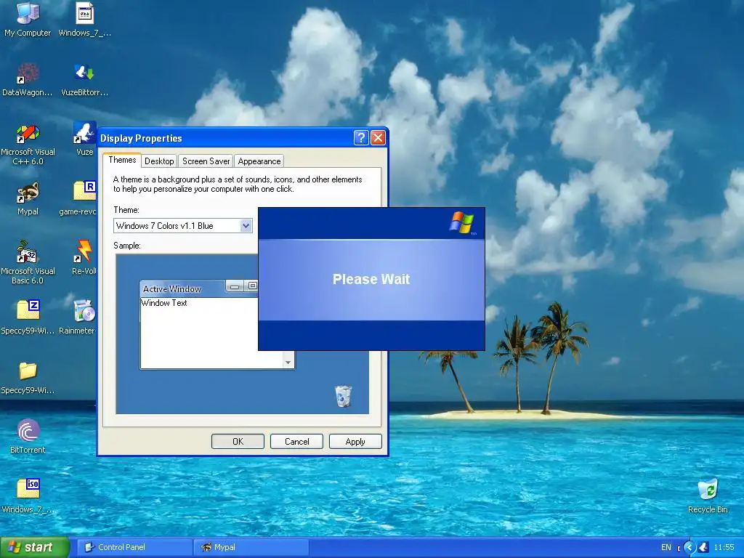The height and width of the screenshot is (558, 744).
Task: Open Windows_7_ iso file icon at bottom
Action: pyautogui.click(x=28, y=496)
